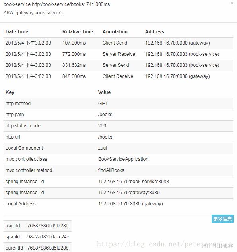The image size is (237, 252).
Task: Select the spanId value 98a2a182b6acc24e
Action: 48,237
